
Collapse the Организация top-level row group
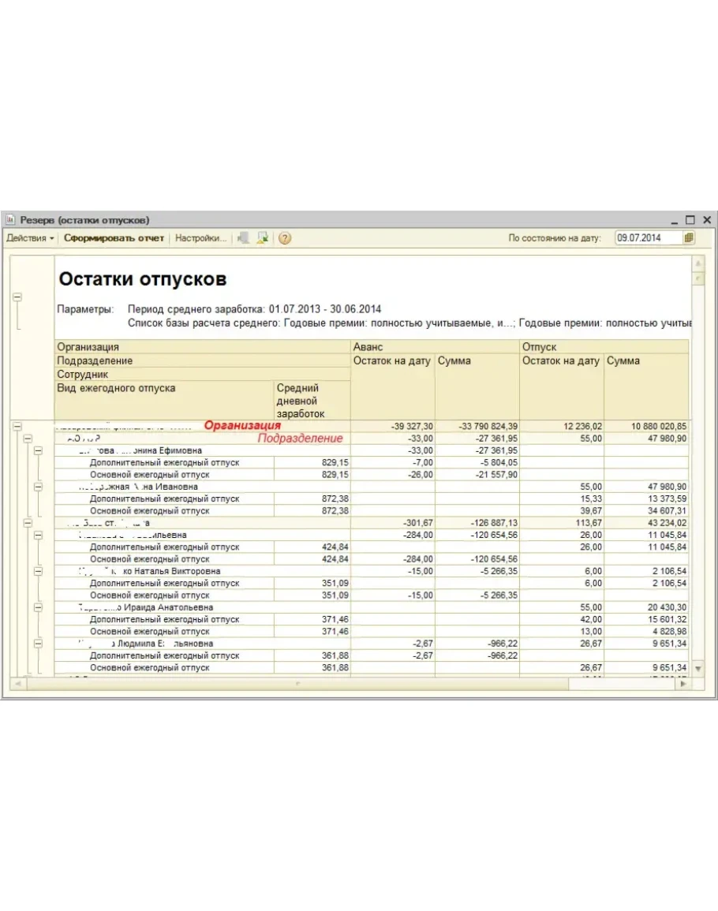(17, 426)
